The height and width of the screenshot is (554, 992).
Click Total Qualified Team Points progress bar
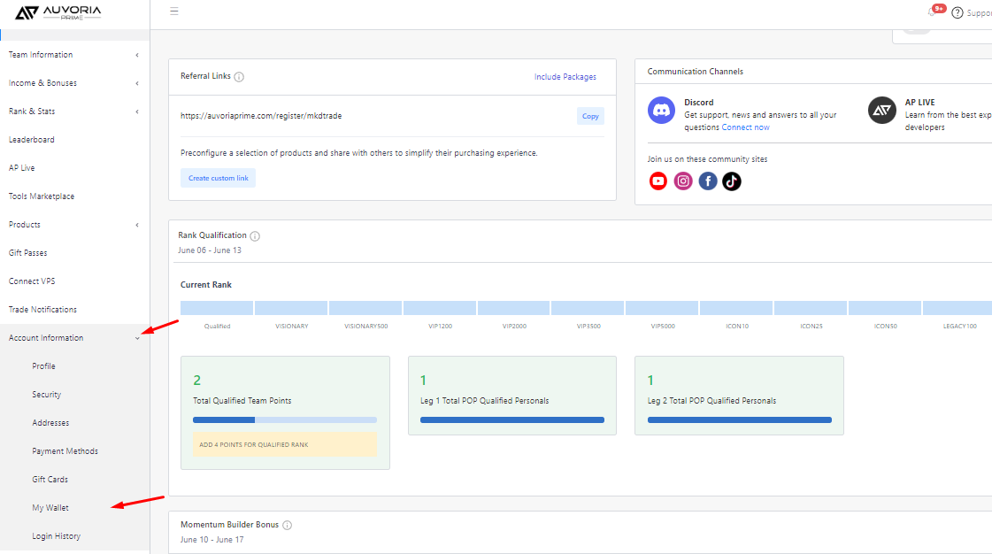pyautogui.click(x=285, y=420)
